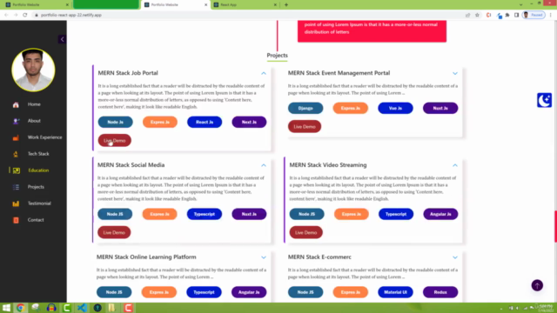Viewport: 557px width, 313px height.
Task: Click the Tech Stack icon in sidebar
Action: click(16, 154)
